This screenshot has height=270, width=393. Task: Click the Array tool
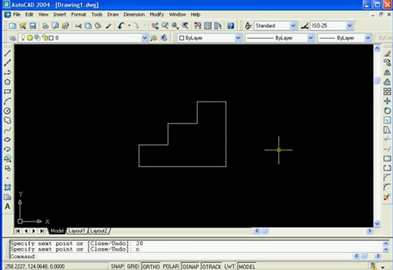click(387, 91)
